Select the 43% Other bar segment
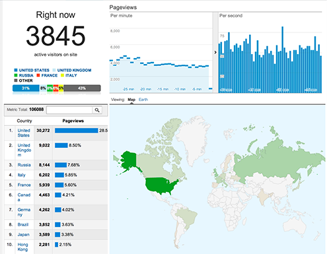The height and width of the screenshot is (254, 327). point(82,88)
